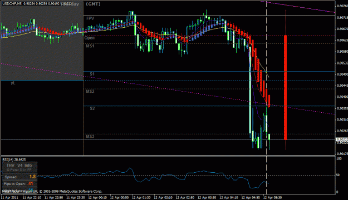Select the FPV pivot level label
The height and width of the screenshot is (200, 348).
90,18
